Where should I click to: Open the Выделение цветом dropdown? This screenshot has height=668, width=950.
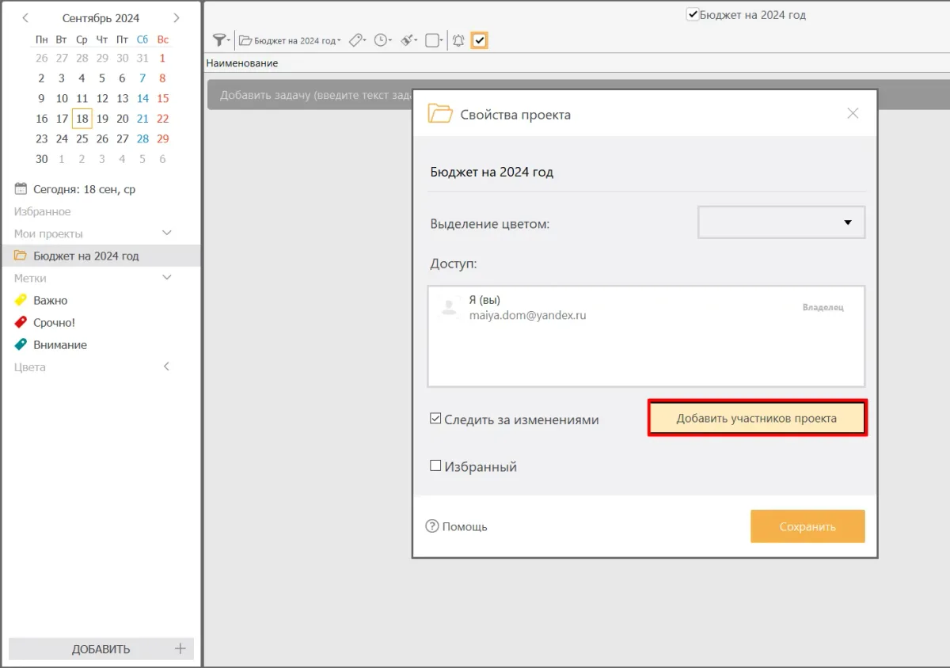point(781,222)
